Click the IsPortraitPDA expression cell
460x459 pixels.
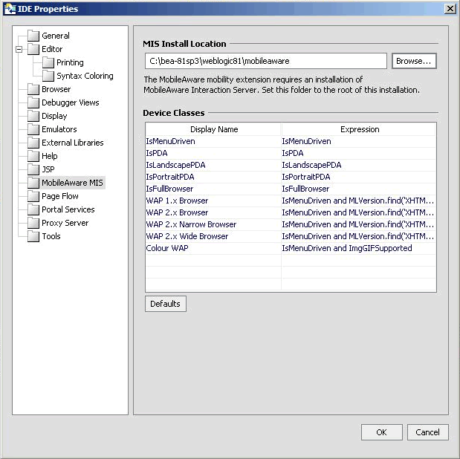(x=359, y=178)
